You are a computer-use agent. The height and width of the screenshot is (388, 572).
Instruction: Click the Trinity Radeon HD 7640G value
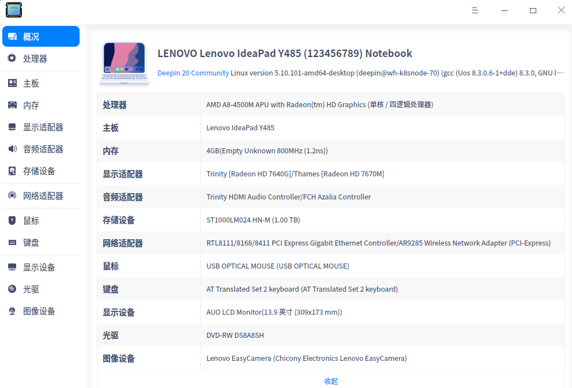click(x=295, y=174)
